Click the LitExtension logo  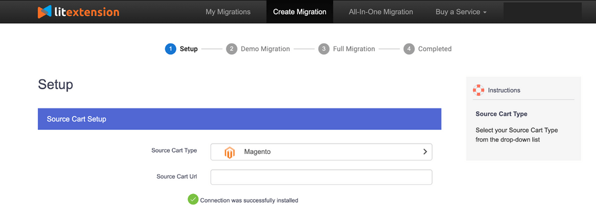tap(79, 12)
